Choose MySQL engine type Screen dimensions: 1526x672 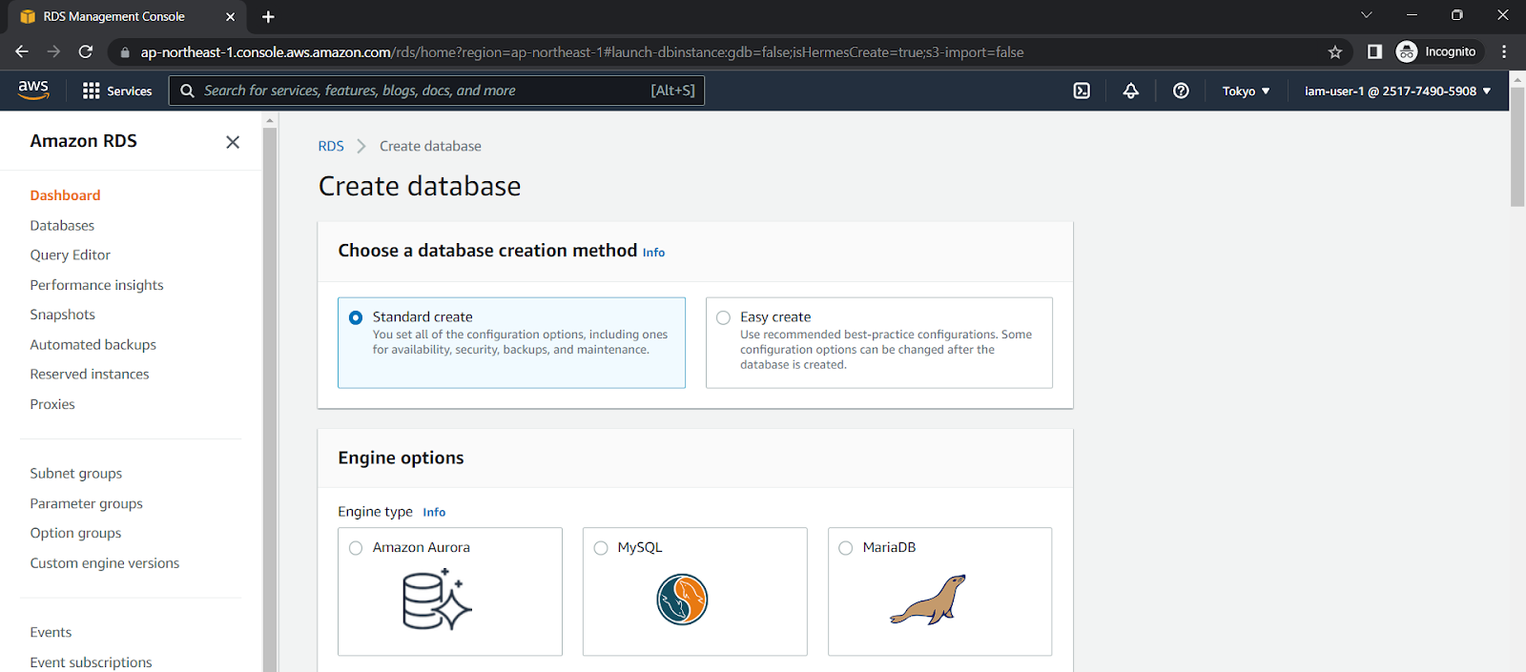click(695, 591)
